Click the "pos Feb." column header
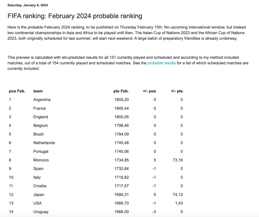The height and width of the screenshot is (217, 259). pyautogui.click(x=17, y=91)
